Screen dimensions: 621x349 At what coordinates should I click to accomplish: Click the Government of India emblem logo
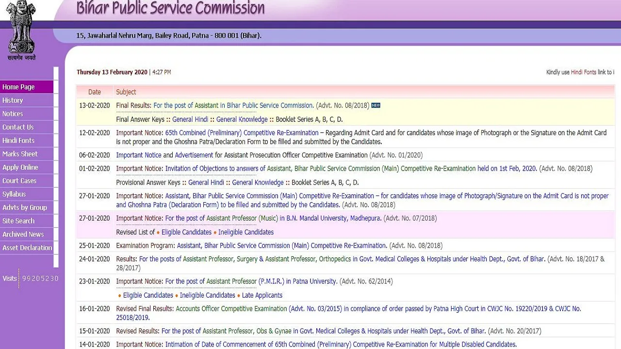21,29
